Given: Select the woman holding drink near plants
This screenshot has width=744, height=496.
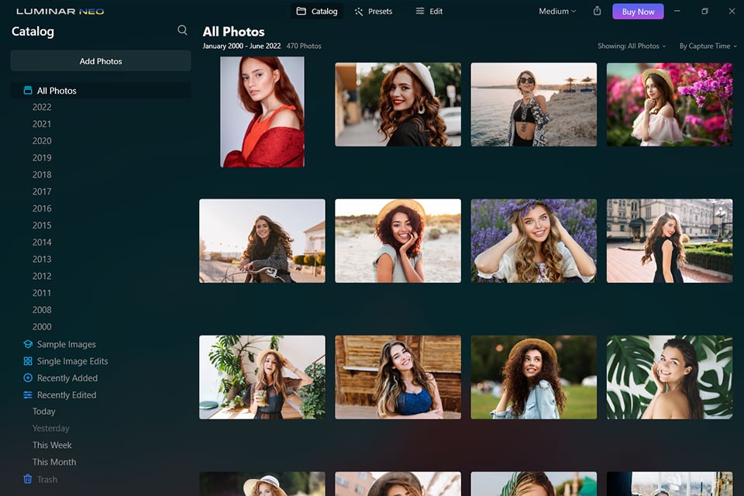Looking at the screenshot, I should [x=262, y=377].
